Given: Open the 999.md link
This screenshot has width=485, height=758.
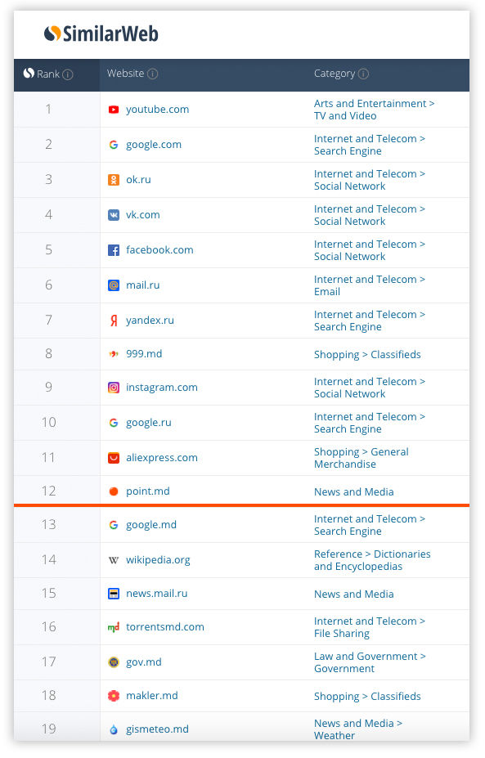Looking at the screenshot, I should click(x=144, y=354).
